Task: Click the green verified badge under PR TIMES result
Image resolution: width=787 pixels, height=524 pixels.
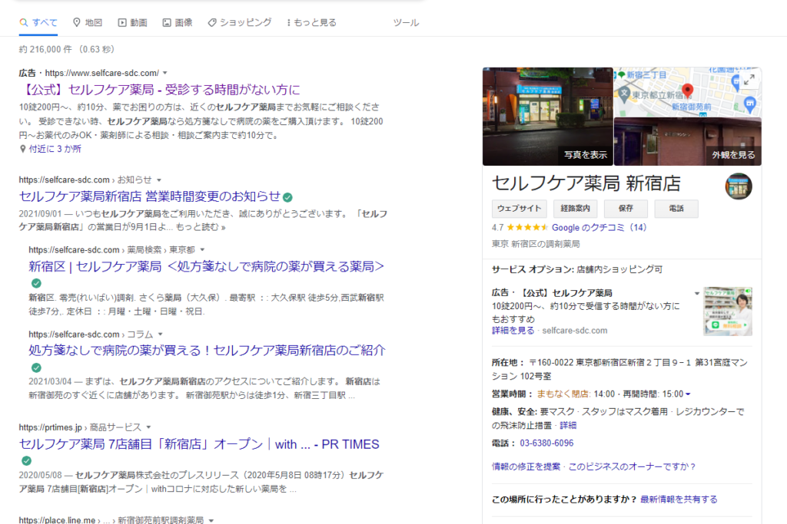Action: click(27, 461)
